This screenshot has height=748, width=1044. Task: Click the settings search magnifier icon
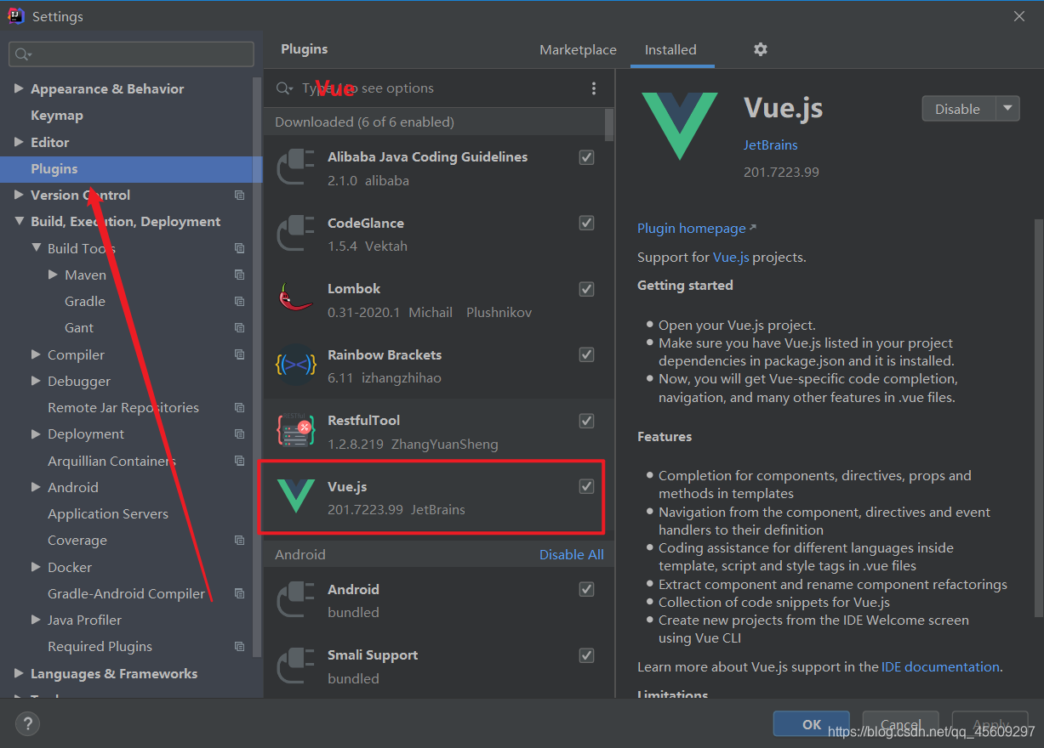tap(22, 54)
